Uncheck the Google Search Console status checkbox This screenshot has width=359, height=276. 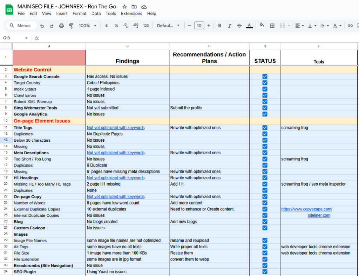pos(265,76)
